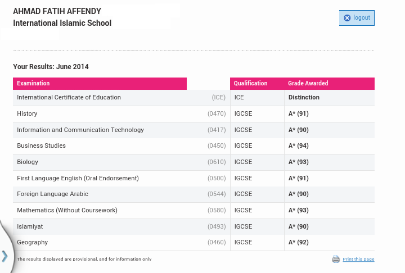This screenshot has width=405, height=273.
Task: Click the logout button
Action: click(x=357, y=18)
